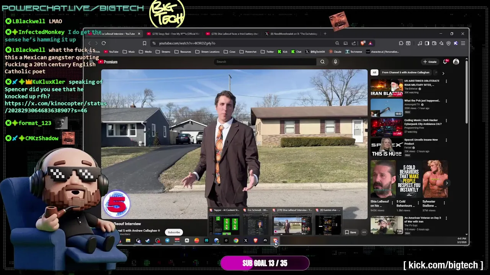The image size is (490, 275).
Task: Toggle the browser sidebar panel icon
Action: coord(427,43)
